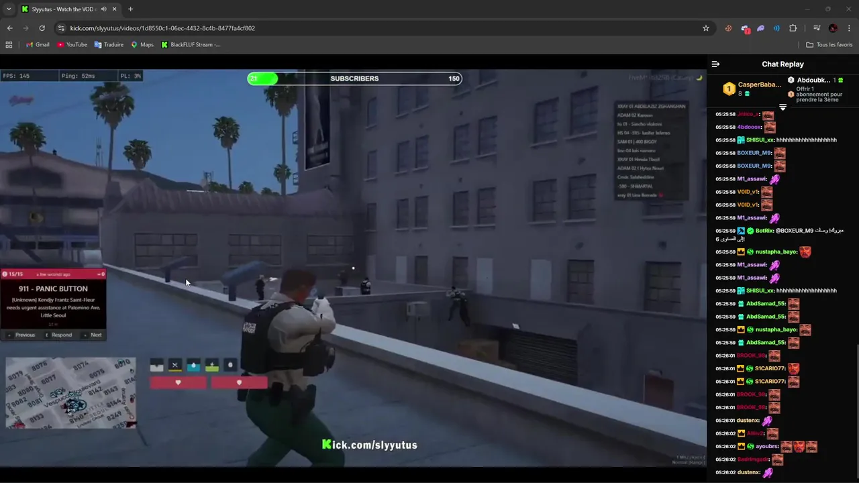Image resolution: width=859 pixels, height=483 pixels.
Task: Open the purple browser extension
Action: [761, 28]
